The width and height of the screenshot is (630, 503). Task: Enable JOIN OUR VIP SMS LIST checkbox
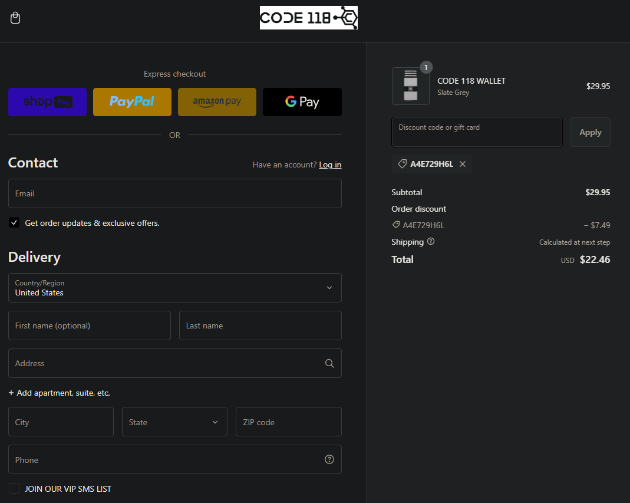click(14, 488)
